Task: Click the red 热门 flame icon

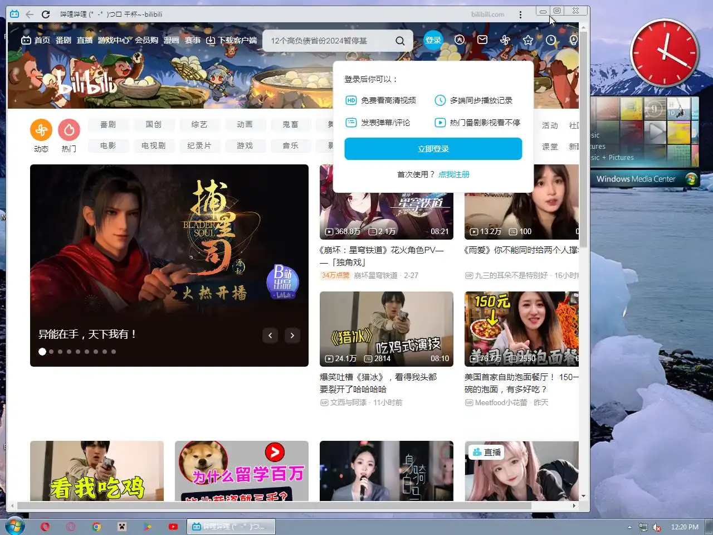Action: [69, 130]
